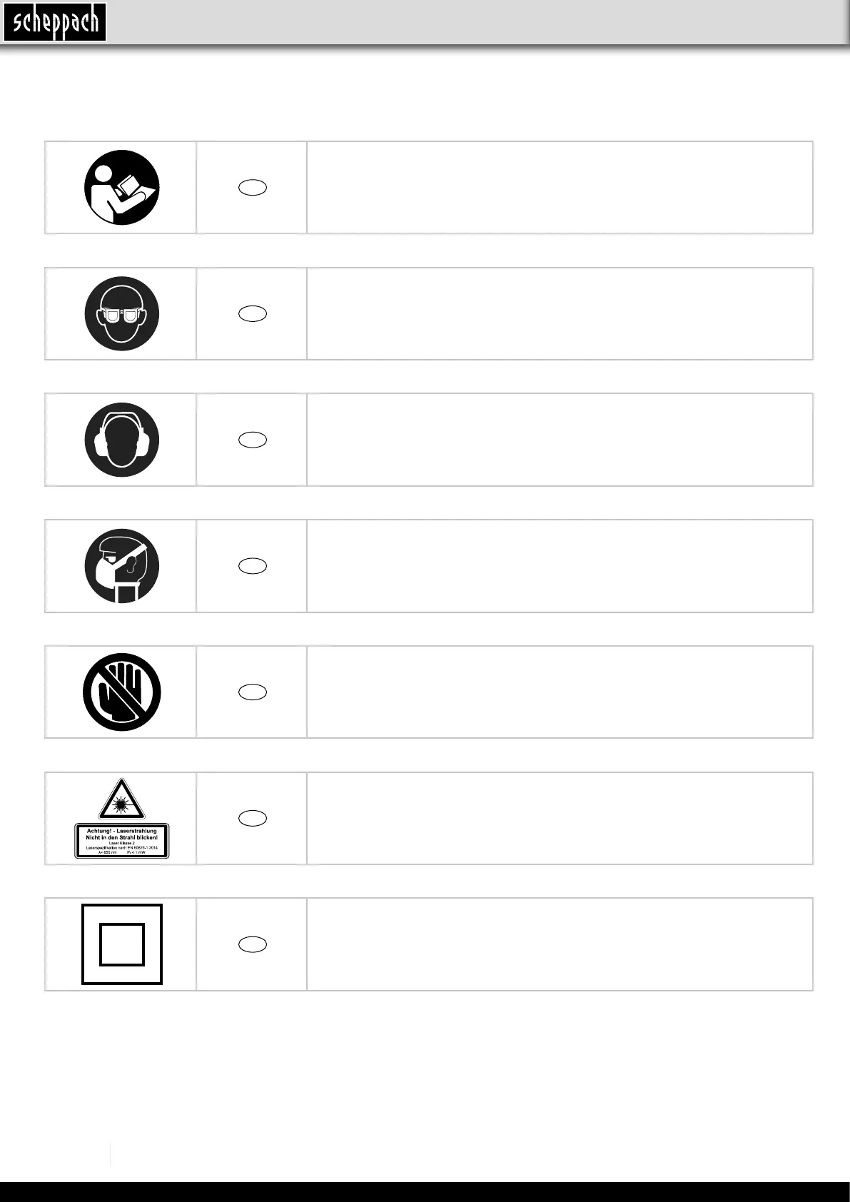Viewport: 850px width, 1202px height.
Task: Click the protection class II double-square symbol
Action: [x=122, y=944]
